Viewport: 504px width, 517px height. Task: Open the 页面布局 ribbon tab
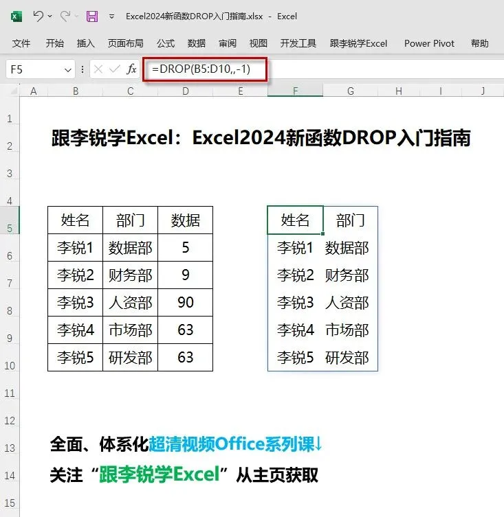[126, 43]
